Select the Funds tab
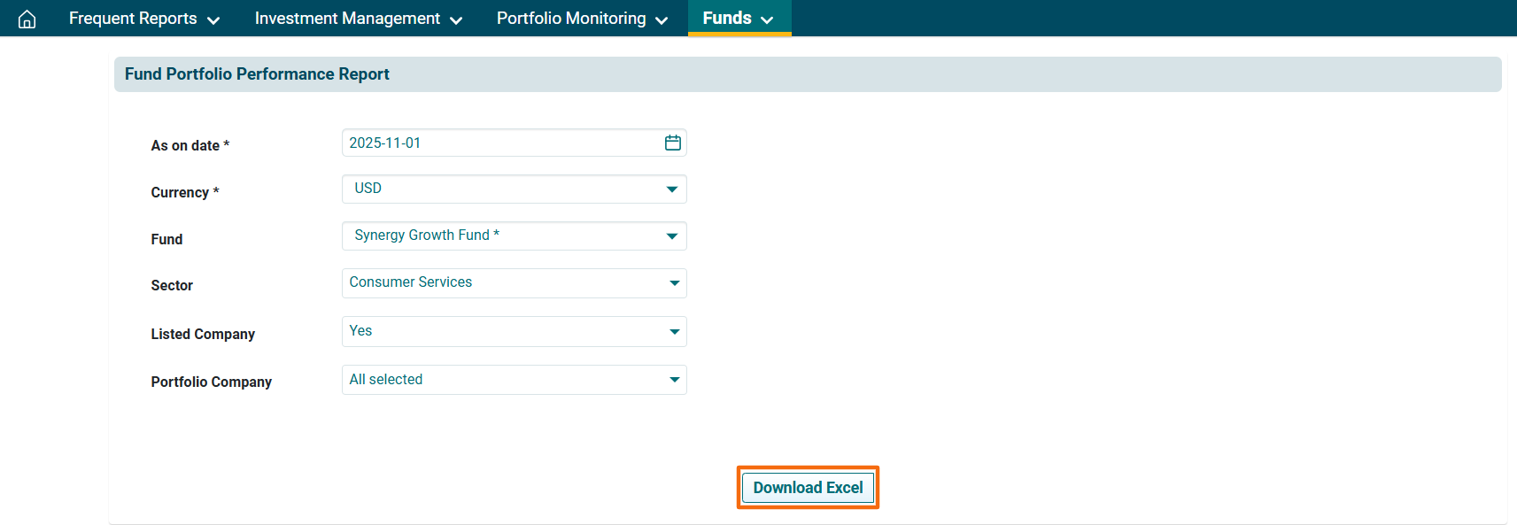 (727, 19)
